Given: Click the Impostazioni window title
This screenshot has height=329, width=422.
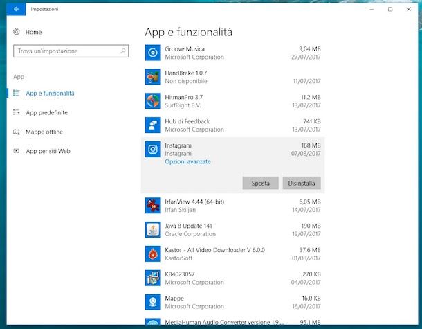Looking at the screenshot, I should [44, 9].
